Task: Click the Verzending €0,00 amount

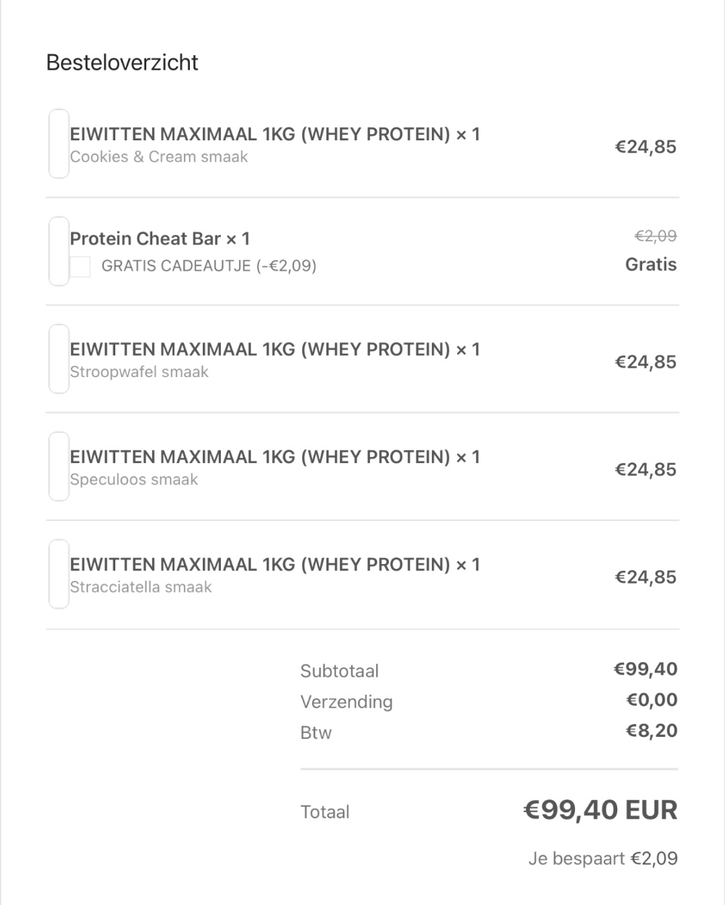Action: 652,700
